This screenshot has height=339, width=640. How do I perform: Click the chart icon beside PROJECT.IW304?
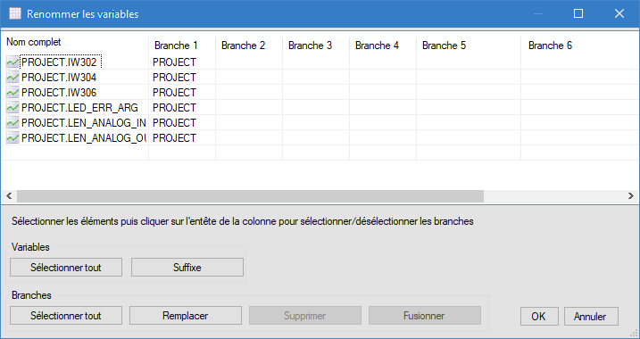12,78
